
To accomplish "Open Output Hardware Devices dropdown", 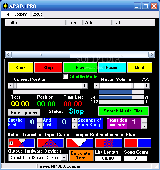I will pyautogui.click(x=64, y=158).
